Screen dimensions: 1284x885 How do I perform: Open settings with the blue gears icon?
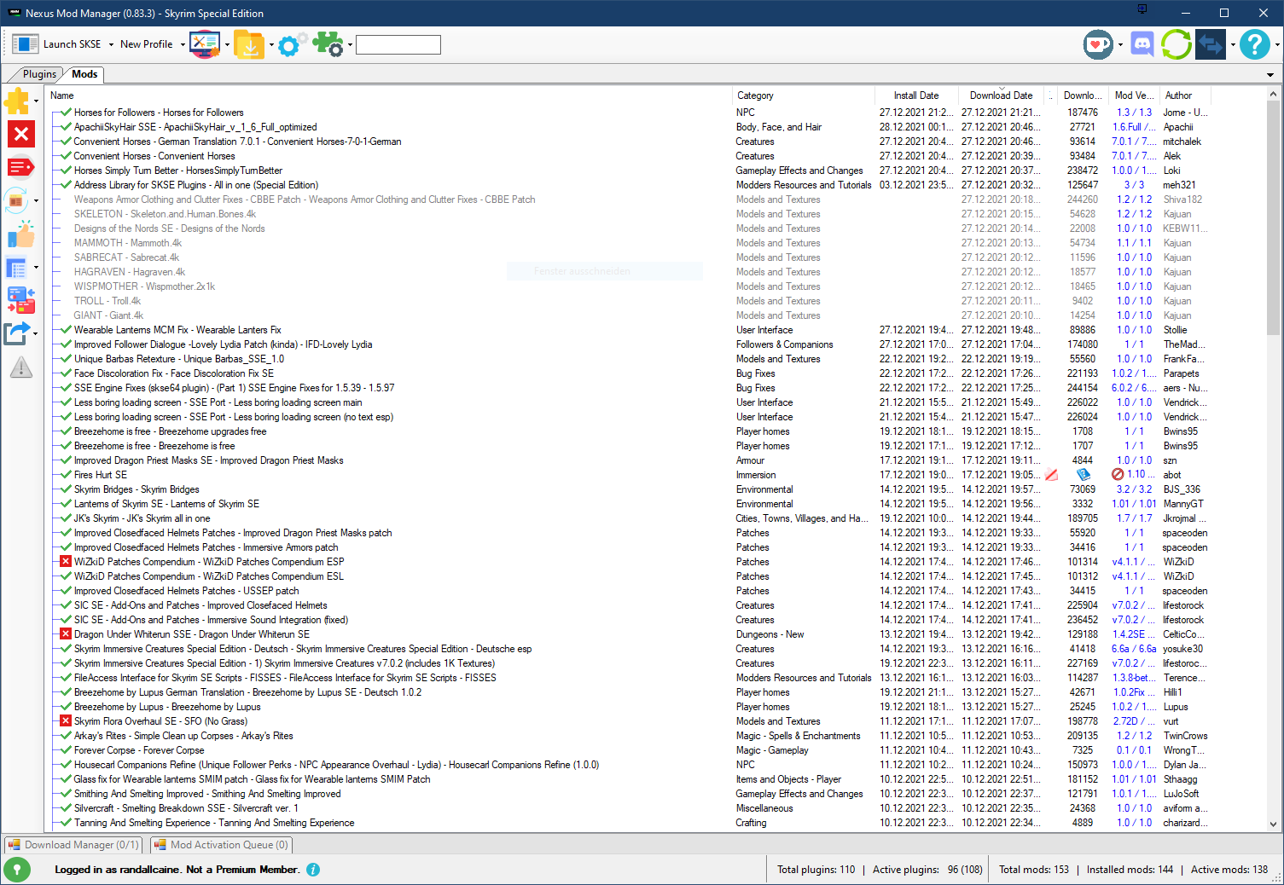coord(292,44)
